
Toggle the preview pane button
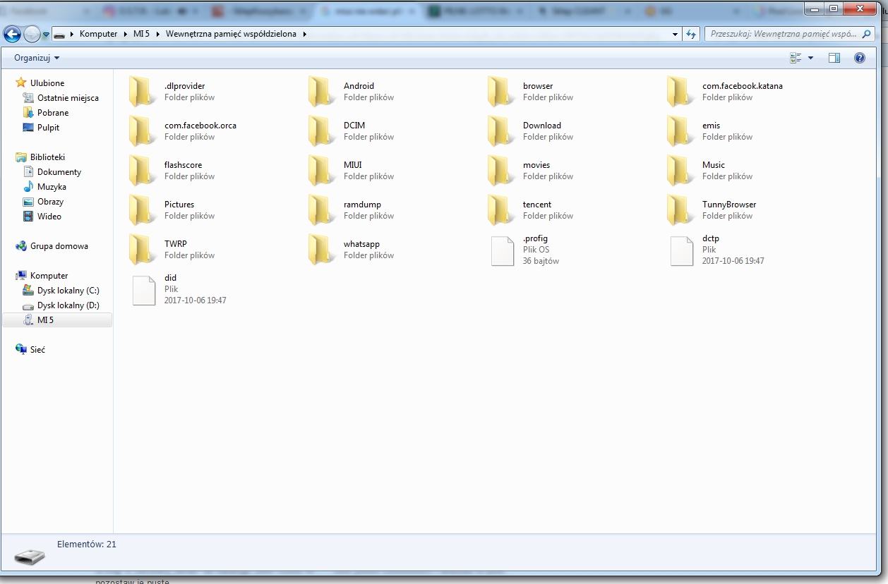834,58
